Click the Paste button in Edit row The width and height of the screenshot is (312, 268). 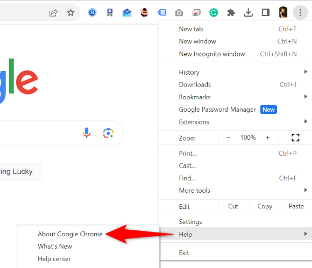click(x=296, y=206)
